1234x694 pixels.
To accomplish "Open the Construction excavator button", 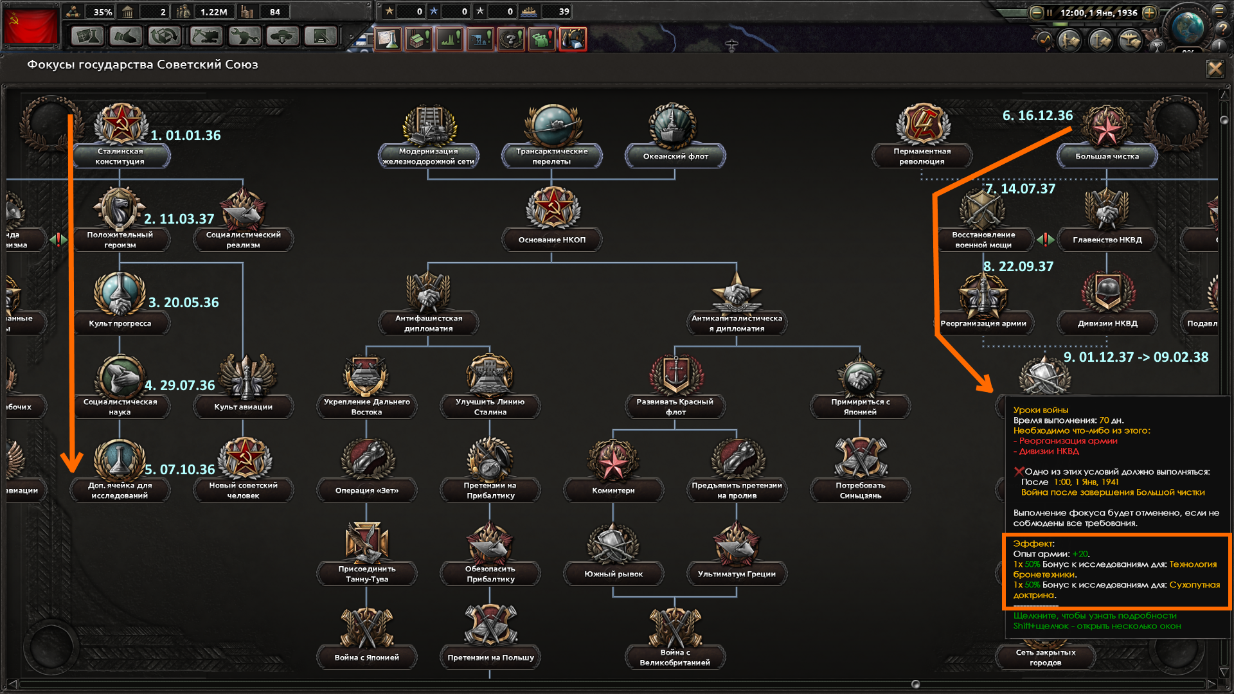I will (x=206, y=37).
